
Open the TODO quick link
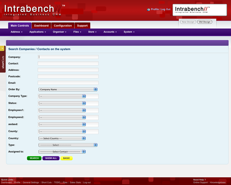57,182
